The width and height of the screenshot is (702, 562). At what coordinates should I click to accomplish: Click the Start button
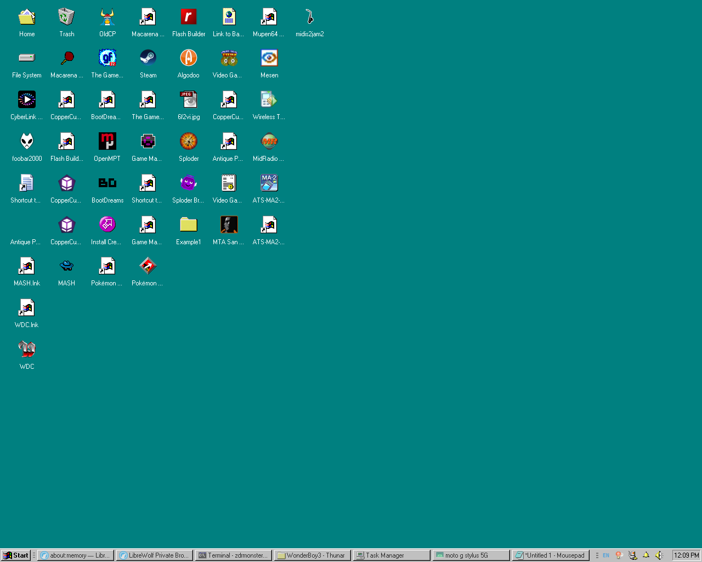(15, 555)
